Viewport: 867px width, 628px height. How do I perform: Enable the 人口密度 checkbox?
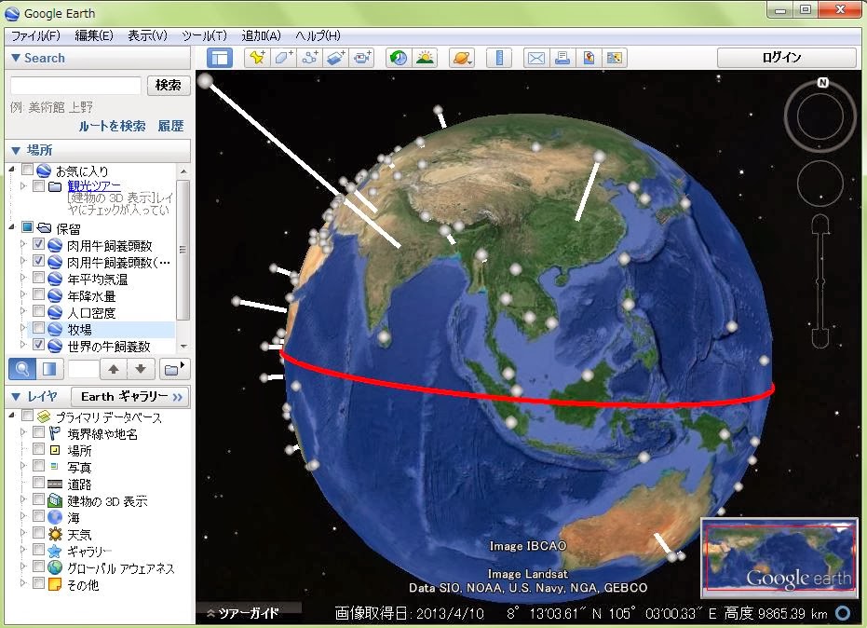(39, 311)
